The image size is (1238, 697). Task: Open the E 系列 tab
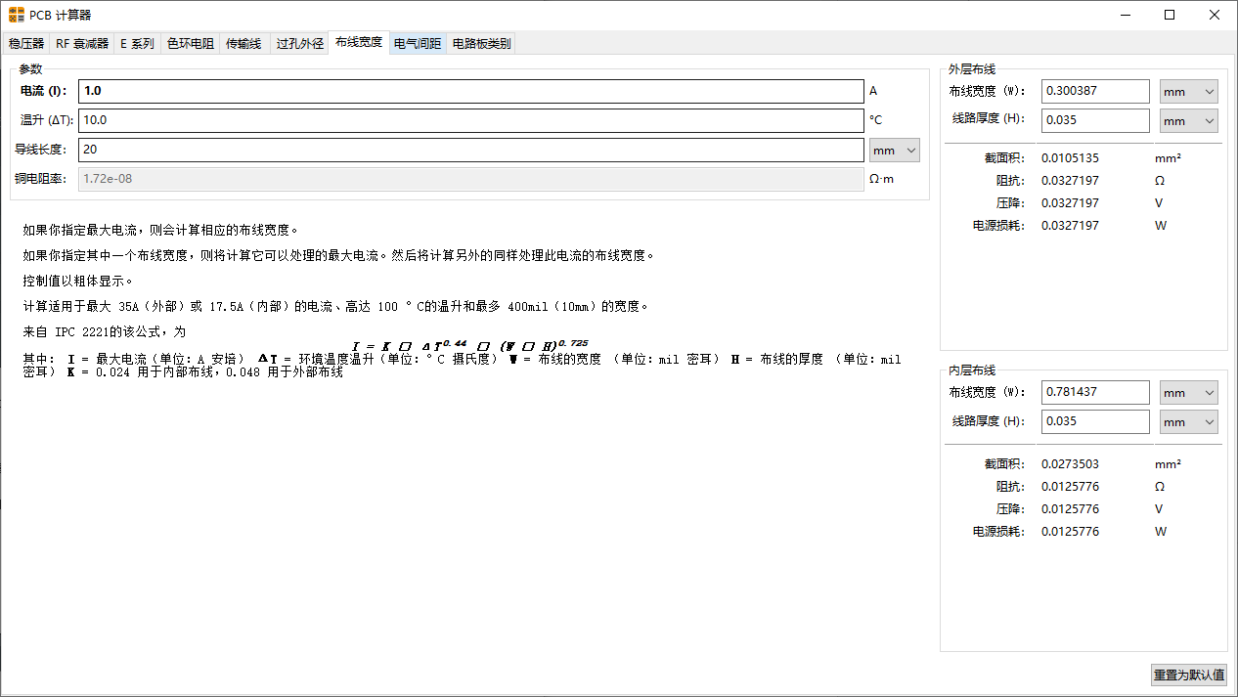(137, 44)
